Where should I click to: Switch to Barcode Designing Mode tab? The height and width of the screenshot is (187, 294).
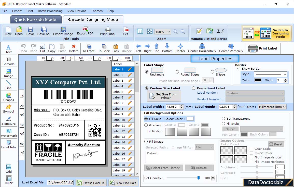tap(93, 20)
